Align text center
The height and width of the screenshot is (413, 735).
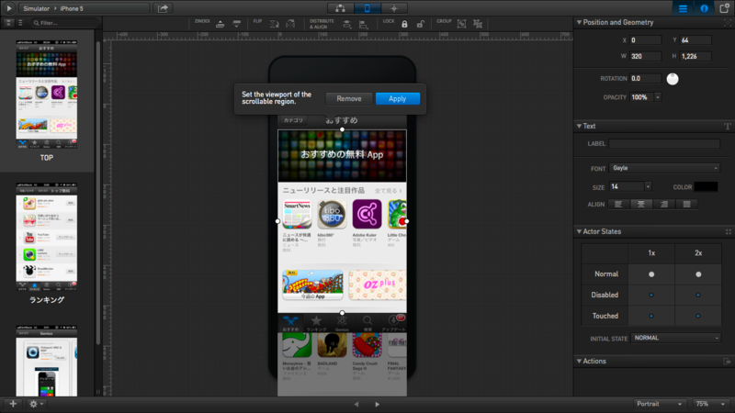pyautogui.click(x=641, y=204)
